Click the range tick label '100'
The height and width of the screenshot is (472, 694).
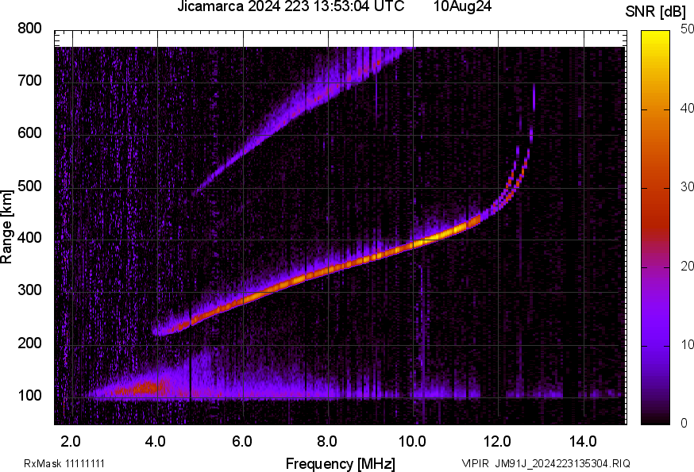(29, 395)
